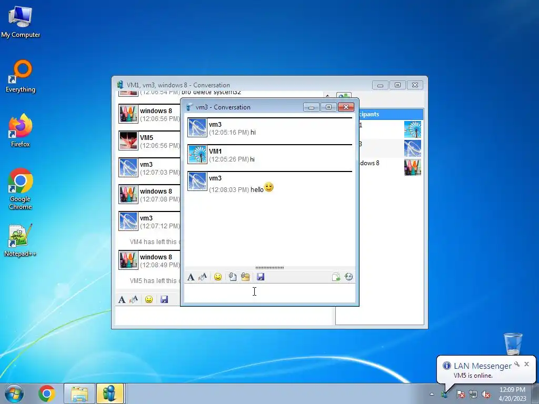Show hidden system tray icons
This screenshot has width=539, height=404.
click(x=432, y=394)
